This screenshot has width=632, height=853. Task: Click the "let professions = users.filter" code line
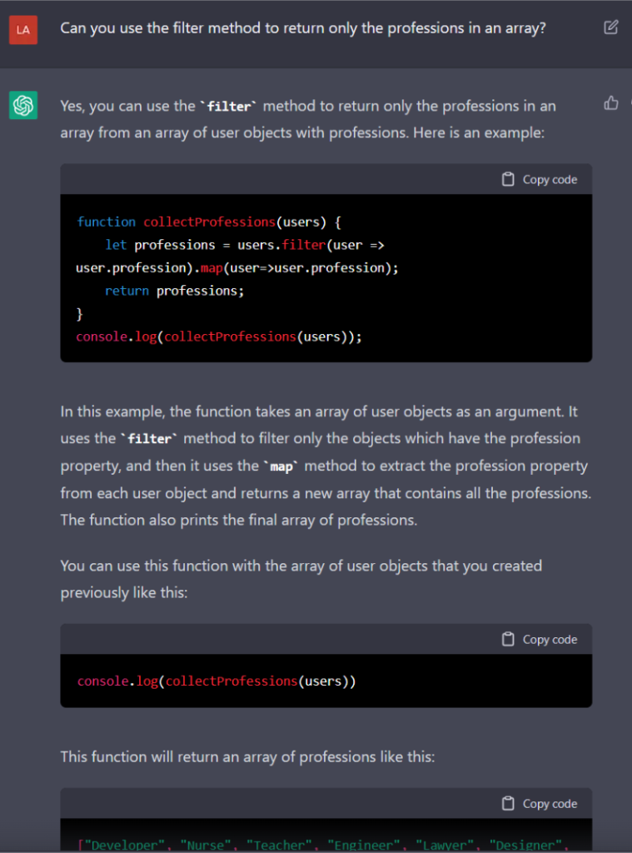coord(244,245)
